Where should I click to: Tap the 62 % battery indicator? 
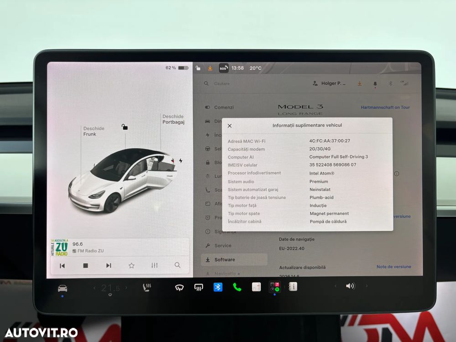[x=177, y=68]
